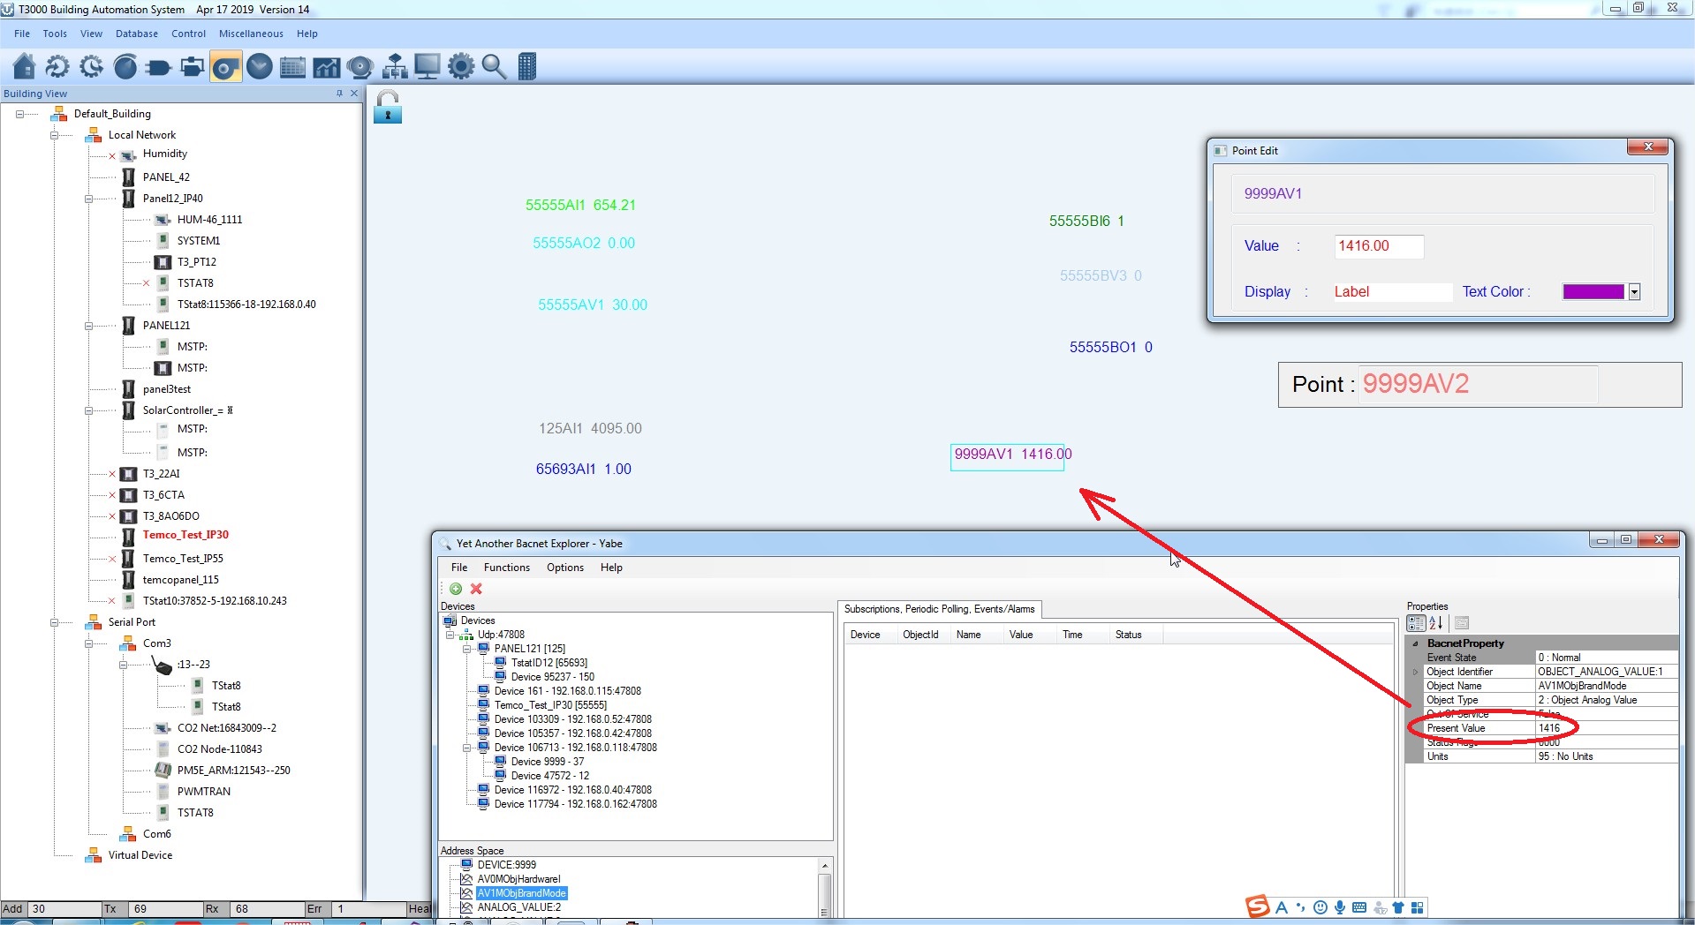Collapse Udp:47808 node in Yabe Devices
Viewport: 1695px width, 925px height.
point(450,635)
